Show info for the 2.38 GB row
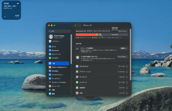Viewport: 172px width, 111px height. [x=127, y=88]
